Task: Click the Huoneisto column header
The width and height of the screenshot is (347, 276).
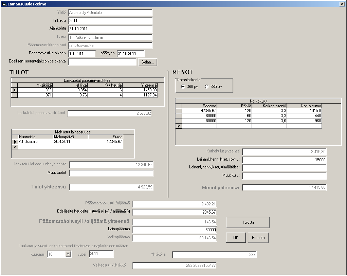Action: 36,137
